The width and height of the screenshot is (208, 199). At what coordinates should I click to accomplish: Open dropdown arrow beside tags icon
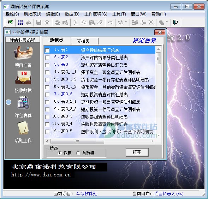(x=167, y=22)
